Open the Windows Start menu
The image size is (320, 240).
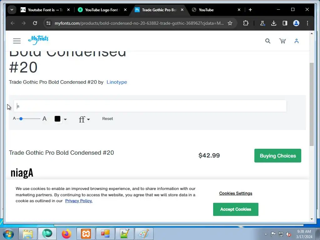(8, 234)
